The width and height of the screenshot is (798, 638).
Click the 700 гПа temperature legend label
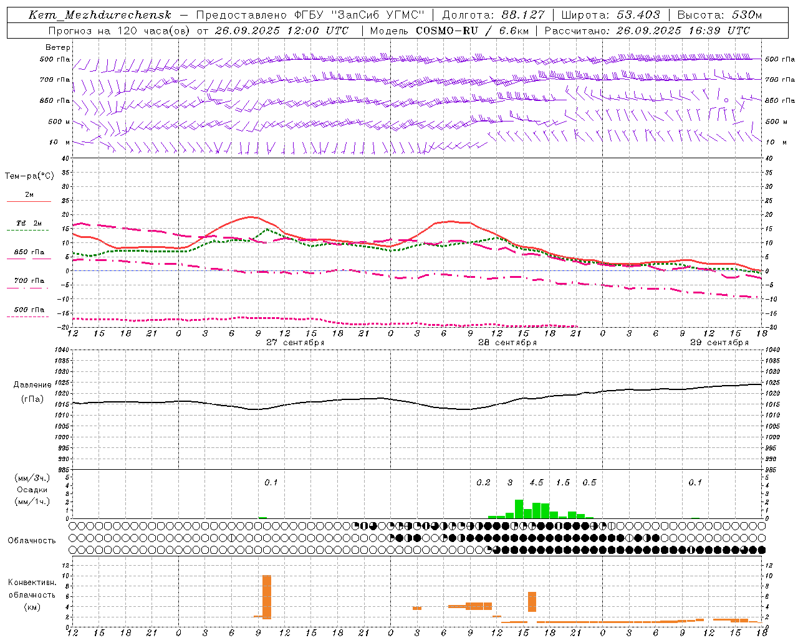[29, 281]
